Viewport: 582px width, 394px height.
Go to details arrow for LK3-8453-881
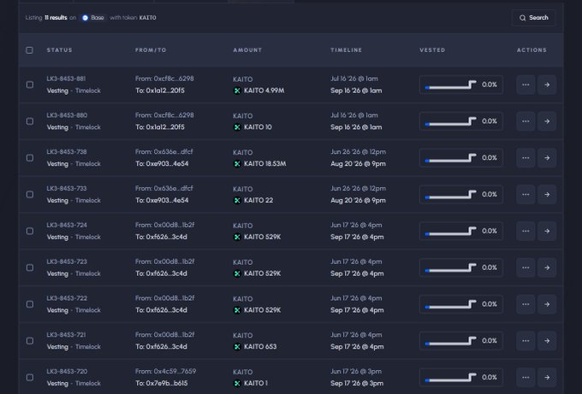(x=547, y=85)
